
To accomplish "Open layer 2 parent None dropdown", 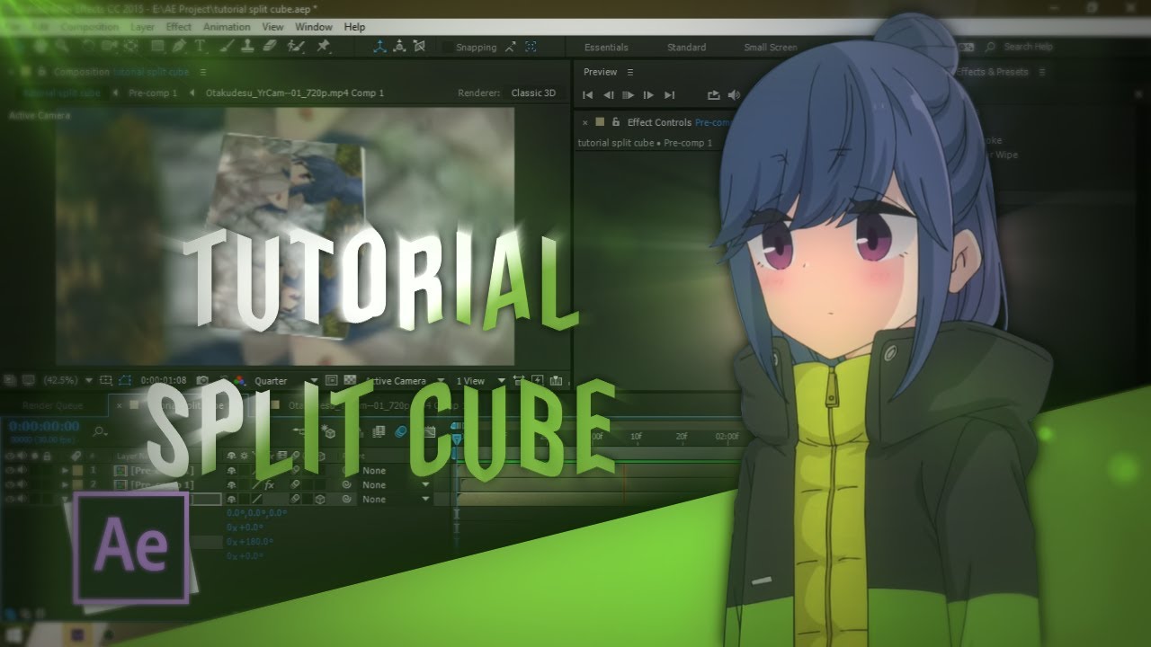I will pyautogui.click(x=396, y=485).
